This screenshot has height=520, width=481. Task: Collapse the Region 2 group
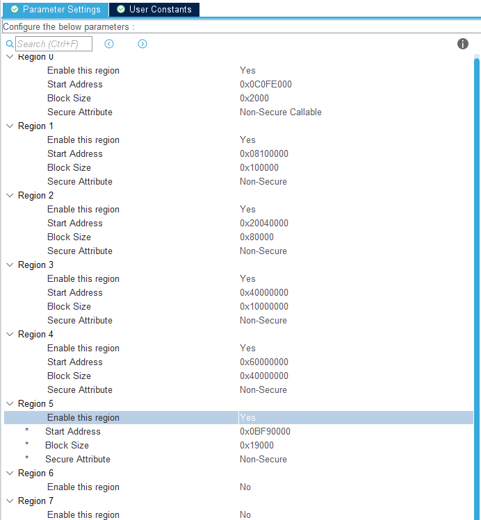point(10,195)
